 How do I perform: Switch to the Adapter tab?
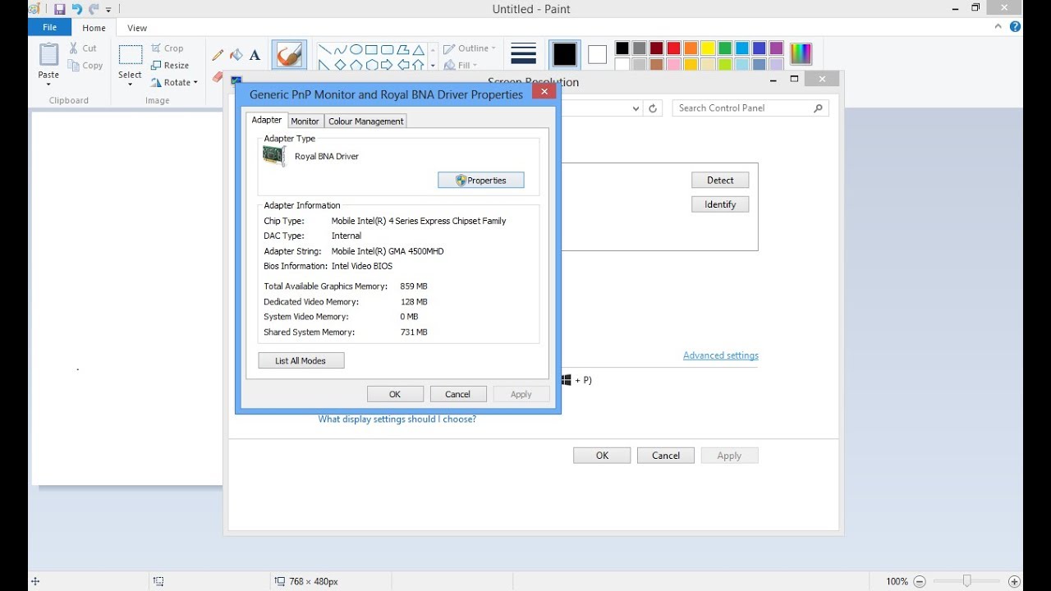266,120
